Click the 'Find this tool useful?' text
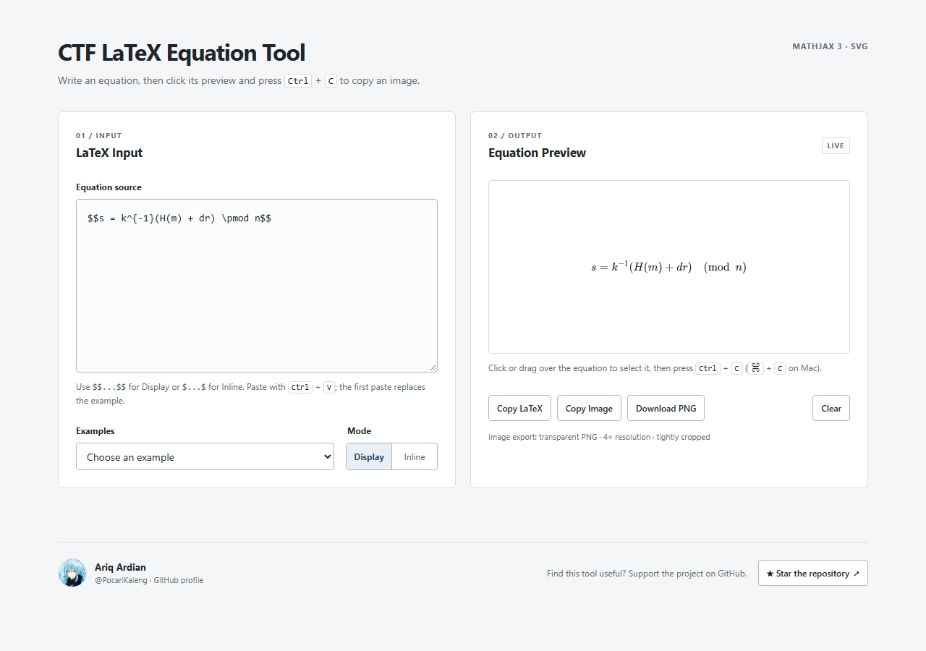 pos(647,574)
